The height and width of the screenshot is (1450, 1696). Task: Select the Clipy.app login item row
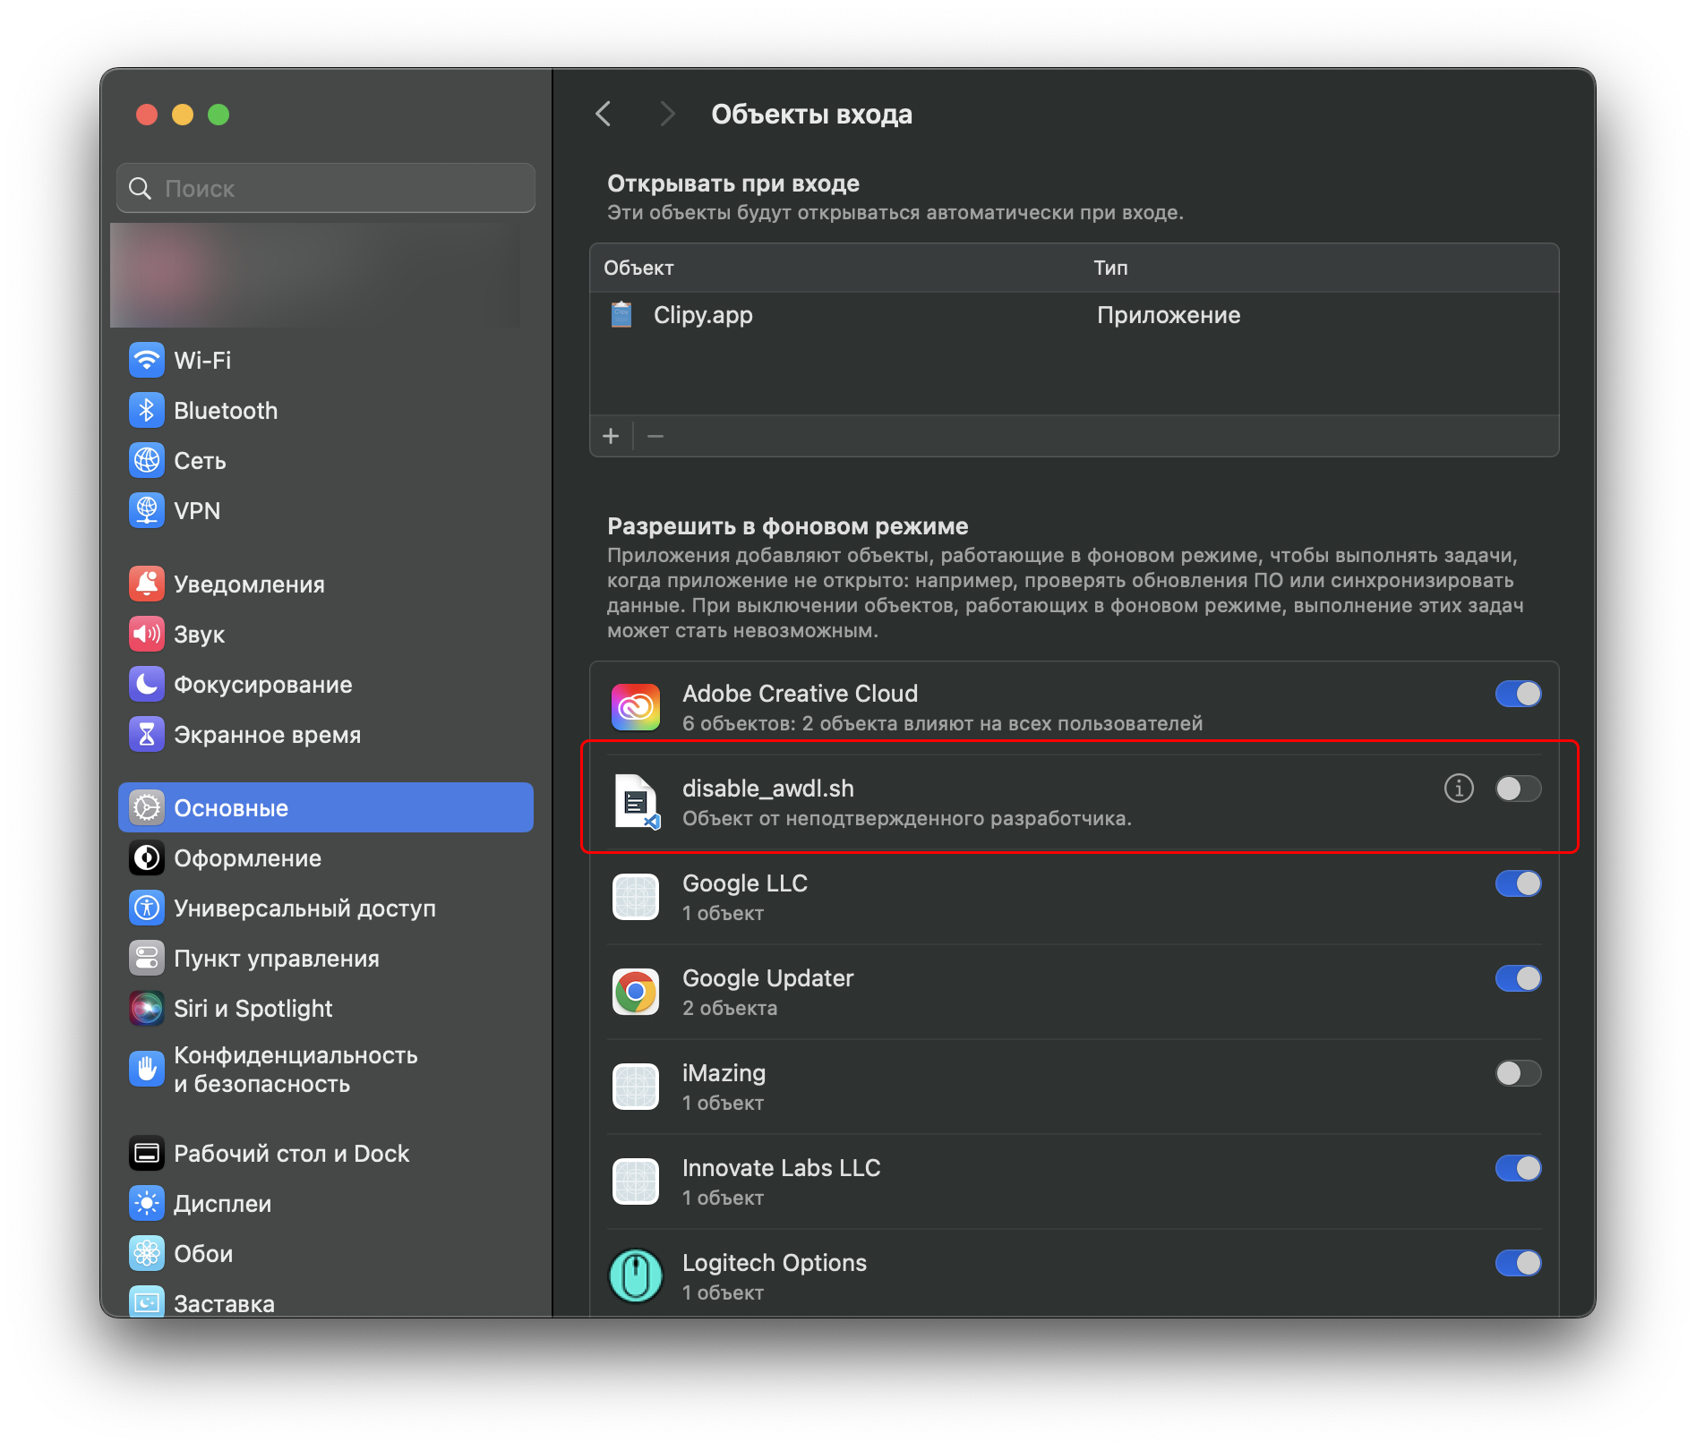tap(1075, 315)
